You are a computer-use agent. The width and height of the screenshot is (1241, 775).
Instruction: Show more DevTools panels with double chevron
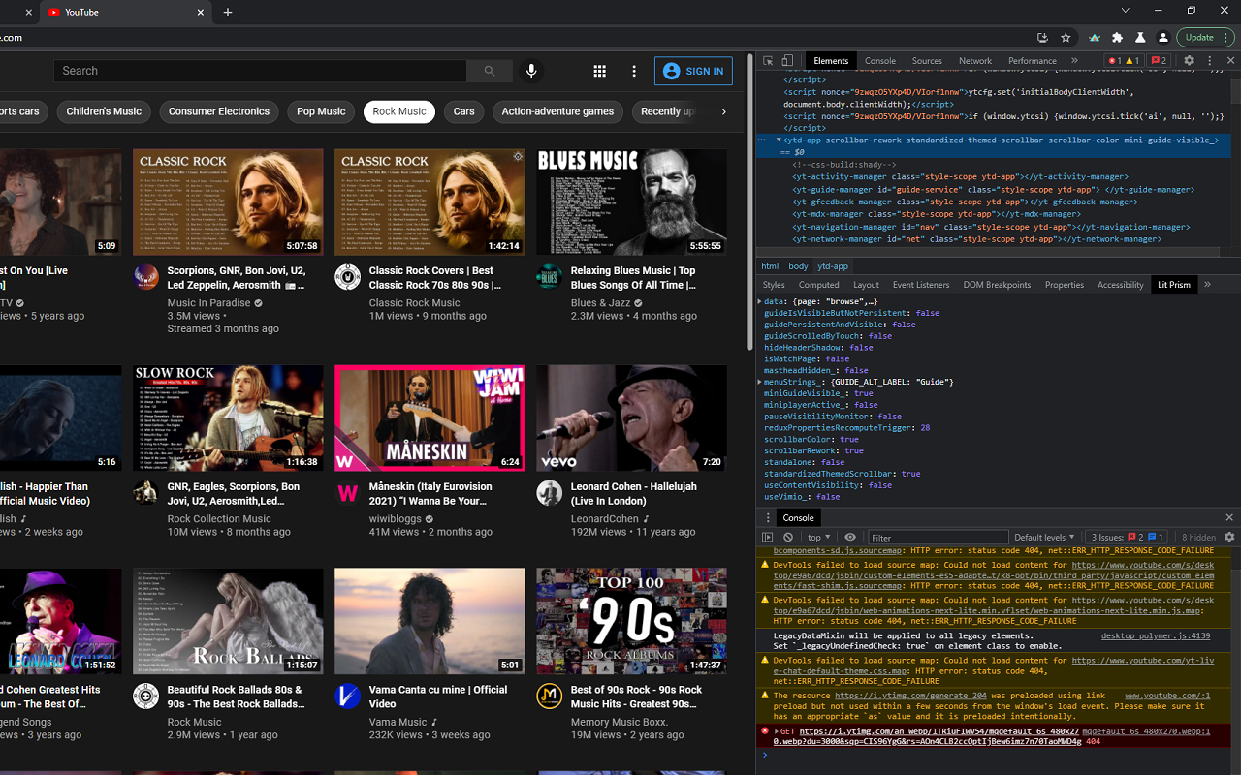(x=1074, y=60)
